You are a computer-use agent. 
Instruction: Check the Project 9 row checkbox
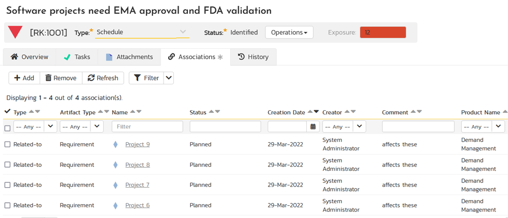(7, 144)
